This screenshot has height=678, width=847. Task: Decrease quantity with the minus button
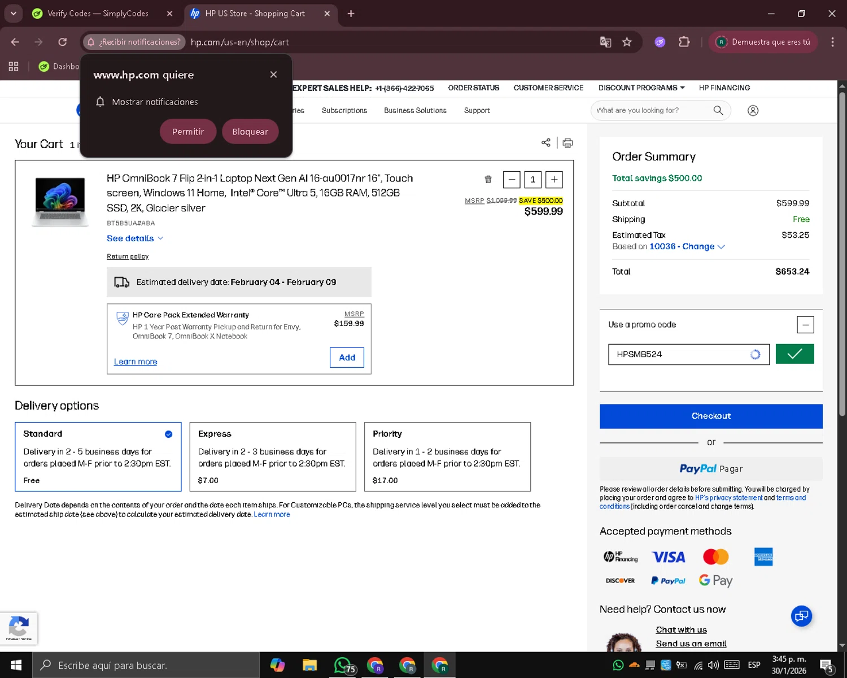click(512, 180)
